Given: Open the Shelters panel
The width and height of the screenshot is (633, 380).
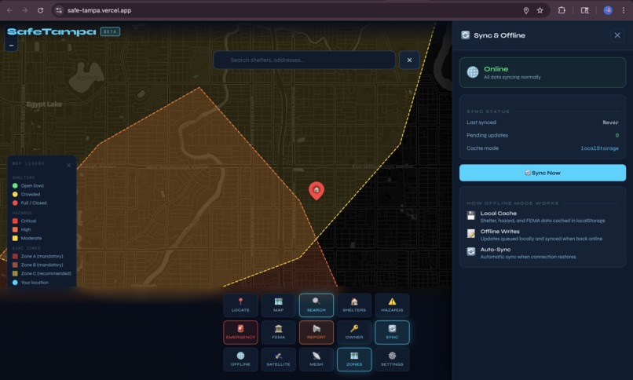Looking at the screenshot, I should 354,305.
